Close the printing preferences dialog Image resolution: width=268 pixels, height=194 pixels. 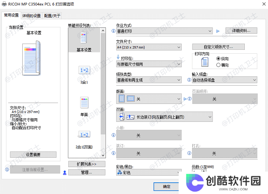click(x=264, y=4)
